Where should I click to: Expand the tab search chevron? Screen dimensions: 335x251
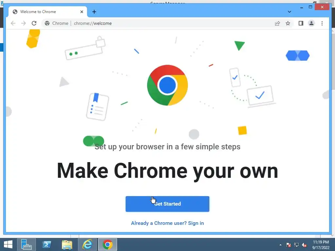pyautogui.click(x=289, y=12)
